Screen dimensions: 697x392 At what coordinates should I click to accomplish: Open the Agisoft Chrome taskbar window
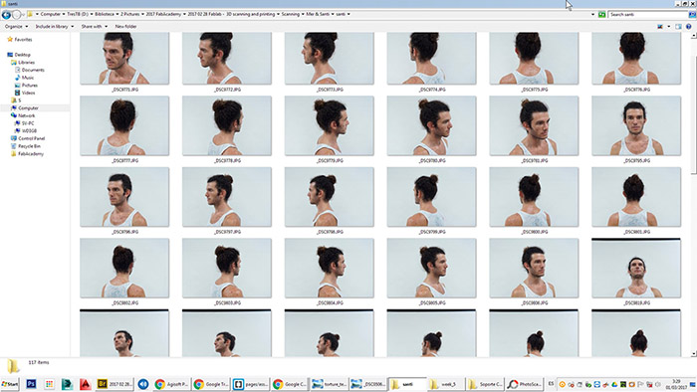[172, 384]
